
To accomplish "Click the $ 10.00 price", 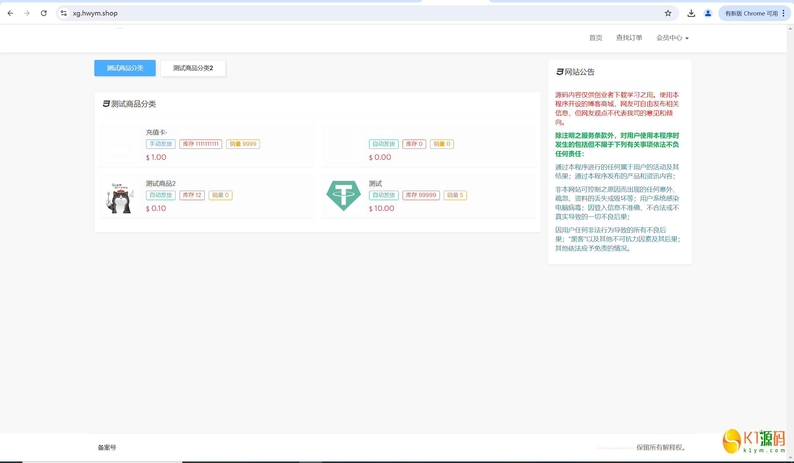I will [x=381, y=208].
